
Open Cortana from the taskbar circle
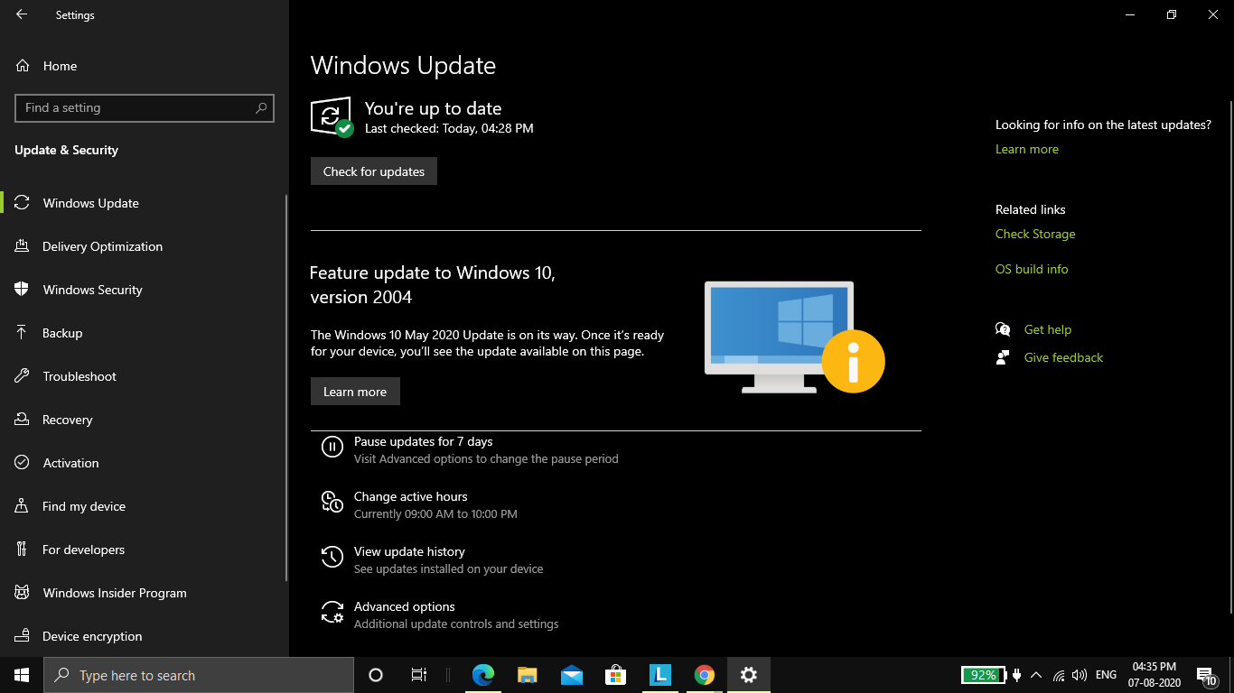(376, 675)
